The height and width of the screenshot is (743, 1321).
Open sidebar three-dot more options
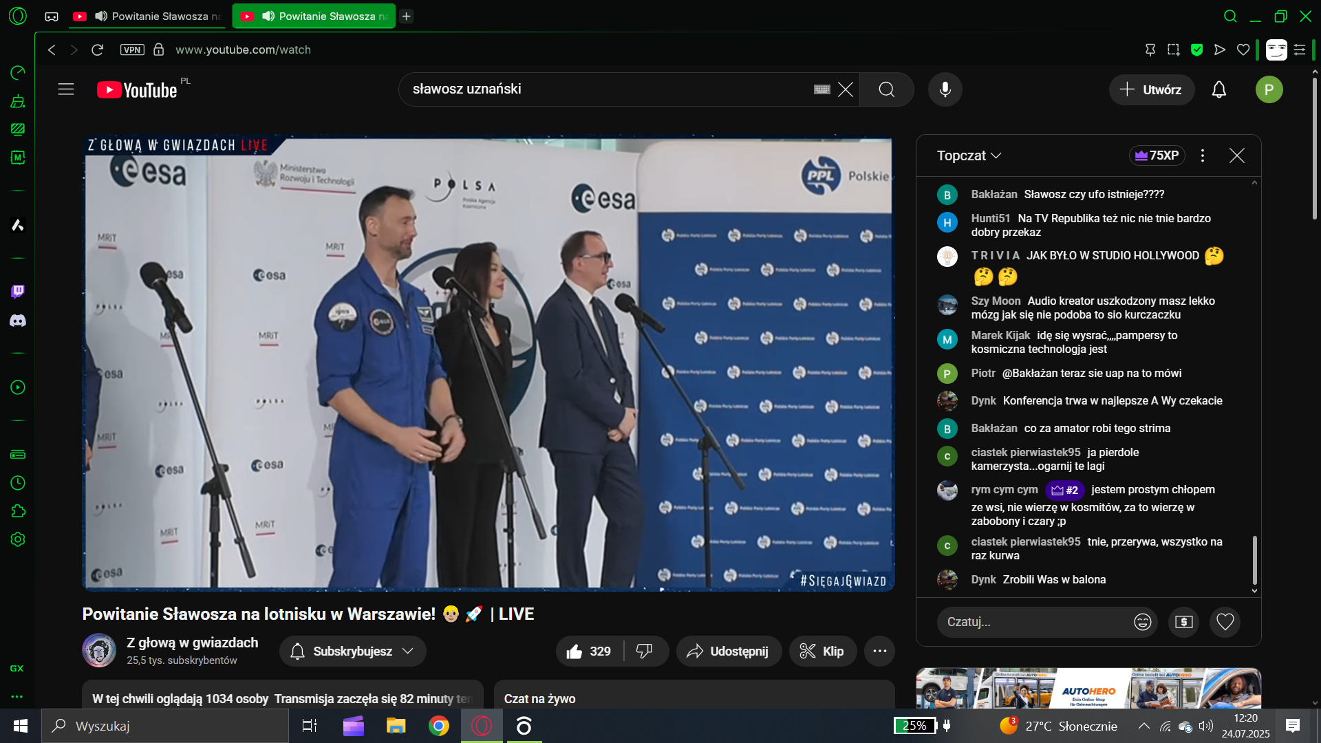18,696
